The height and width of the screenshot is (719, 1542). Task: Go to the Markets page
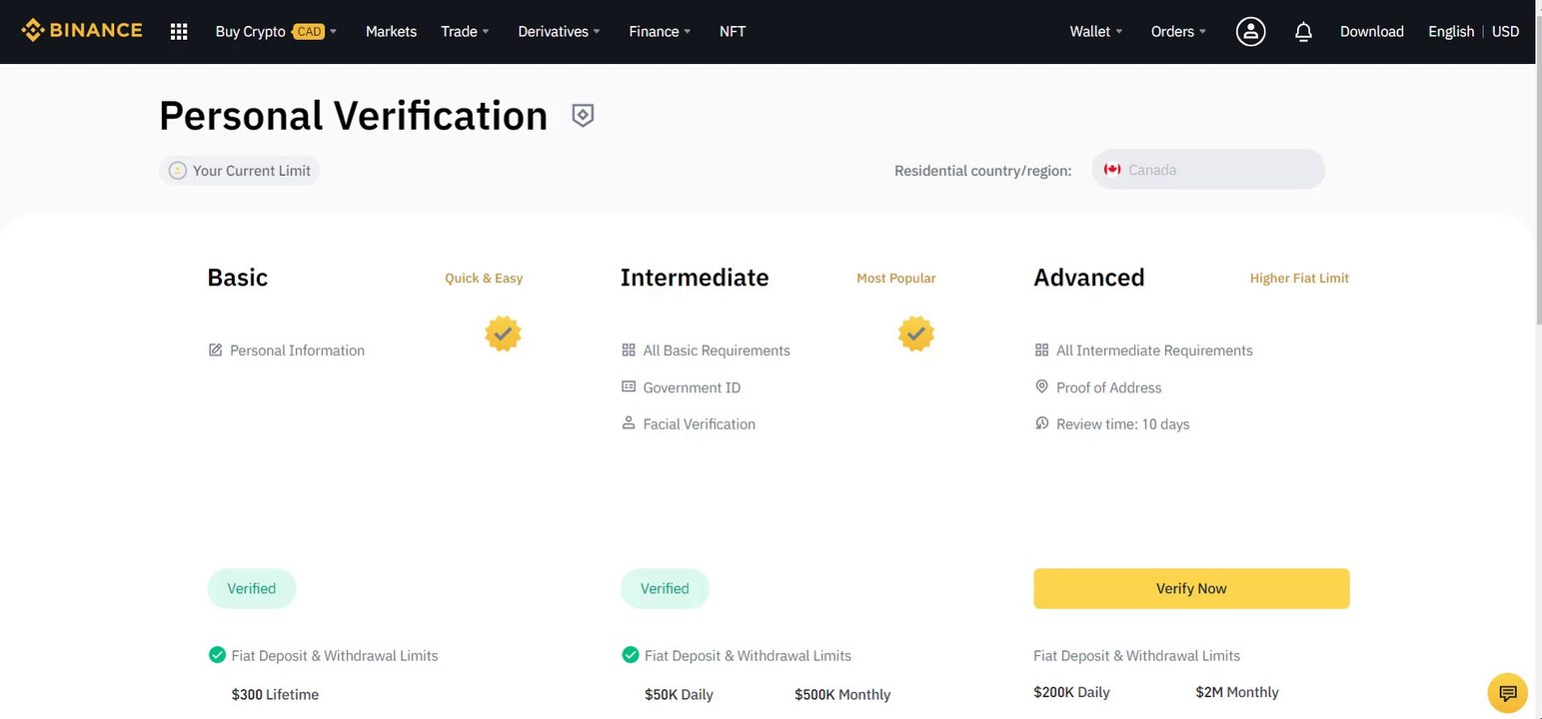click(x=391, y=32)
